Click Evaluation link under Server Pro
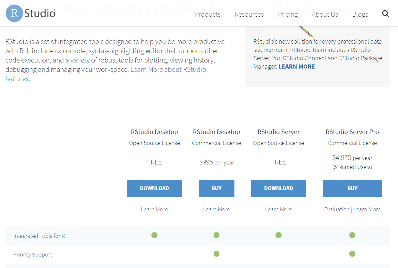This screenshot has height=268, width=398. (x=337, y=209)
